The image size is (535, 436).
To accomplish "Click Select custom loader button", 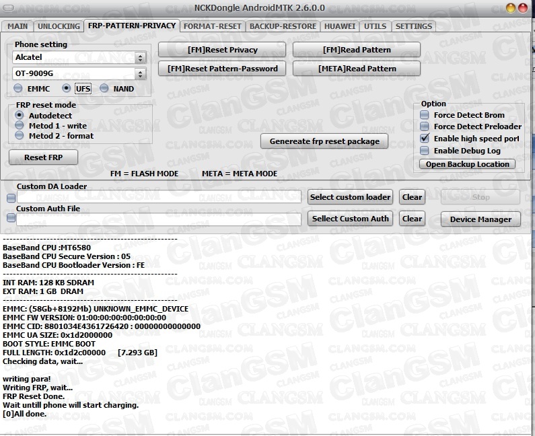I will pos(350,197).
